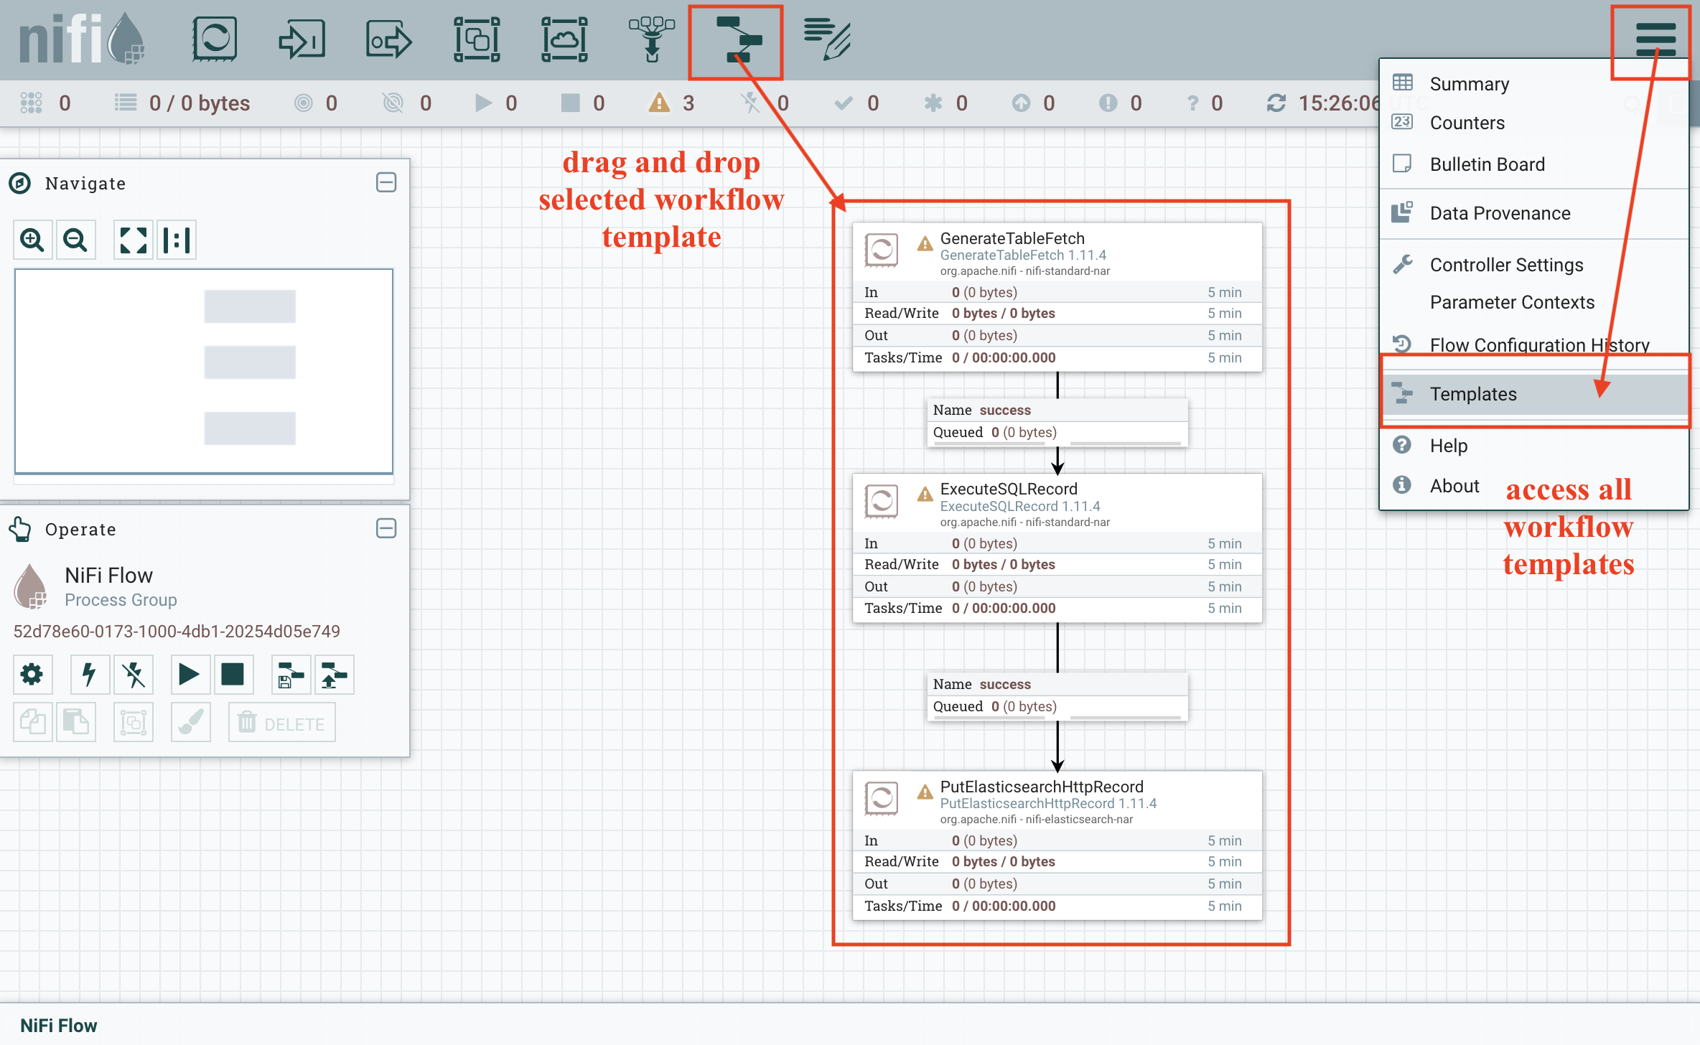The image size is (1700, 1045).
Task: Select the ExecuteSQLRecord processor
Action: (x=1057, y=548)
